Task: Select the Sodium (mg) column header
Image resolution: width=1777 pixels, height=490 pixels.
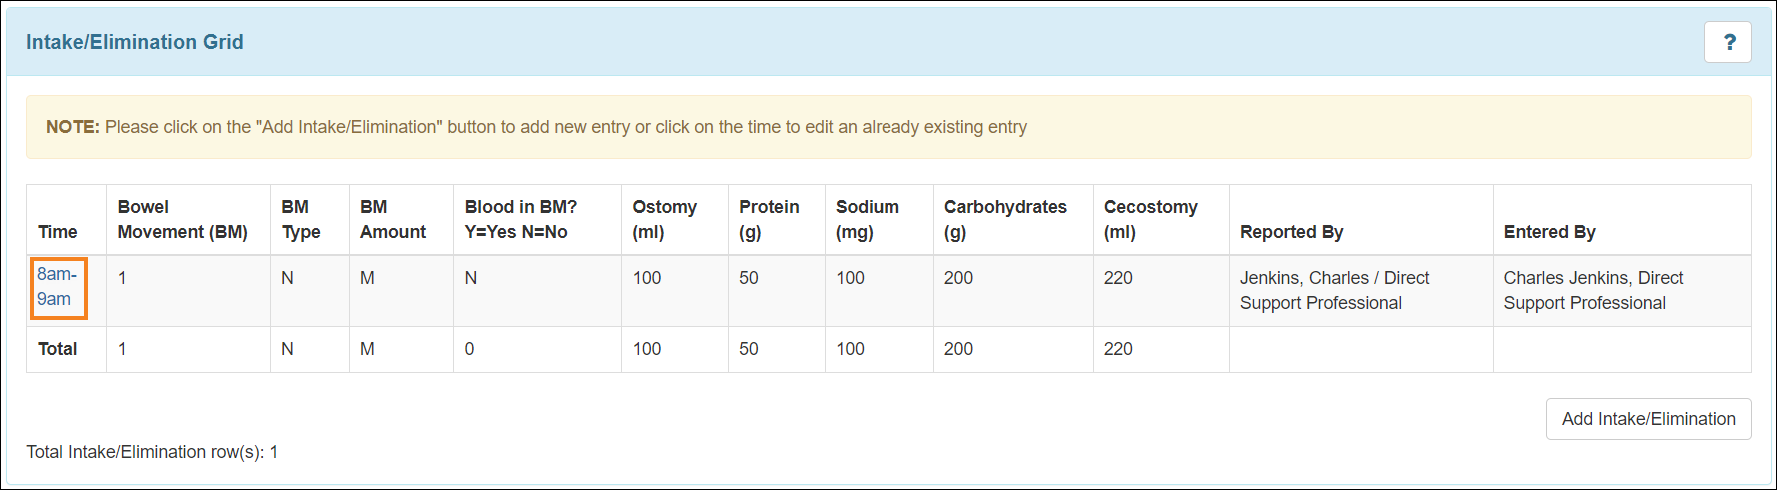Action: 867,220
